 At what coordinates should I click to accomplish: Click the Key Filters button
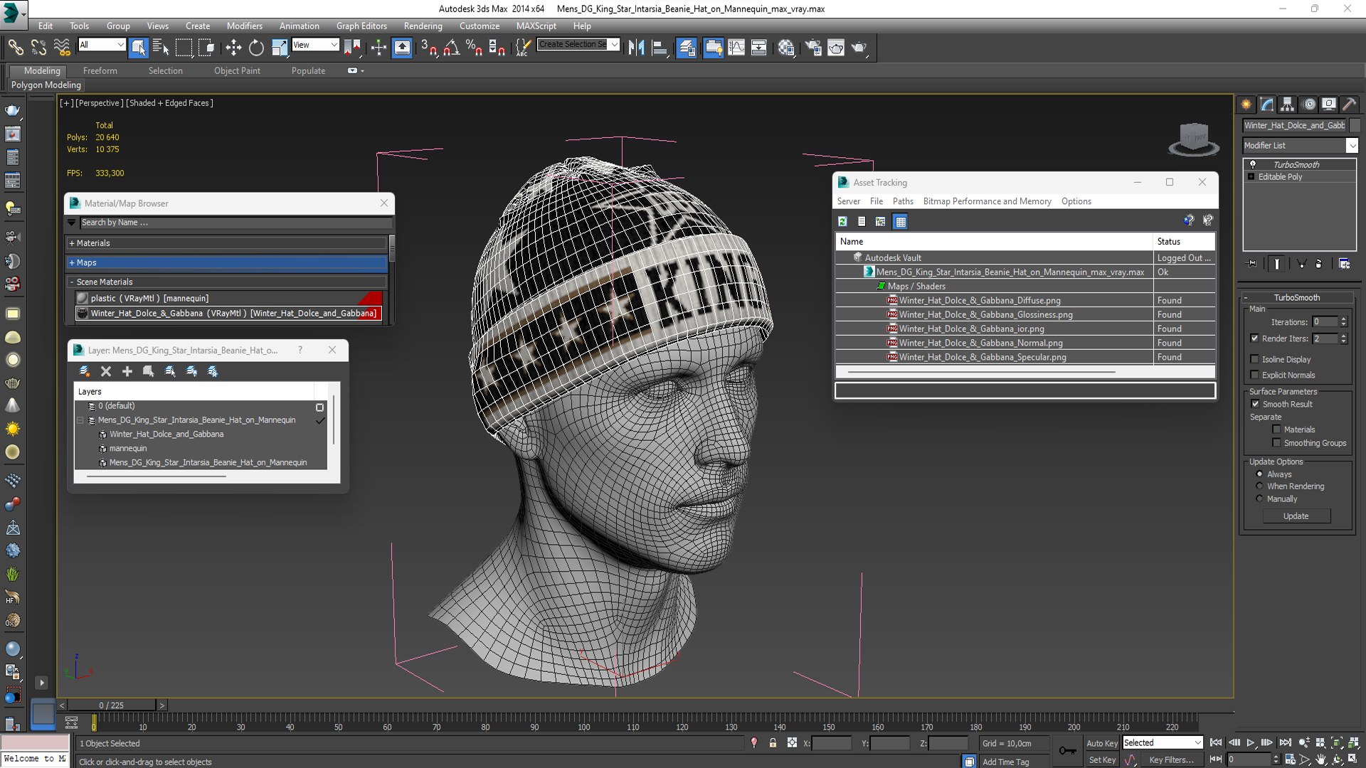click(x=1172, y=759)
